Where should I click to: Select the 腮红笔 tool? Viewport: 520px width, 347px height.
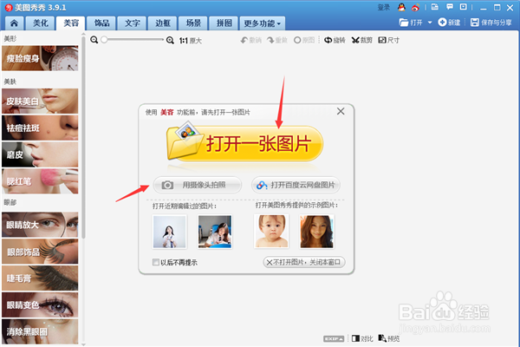point(40,181)
